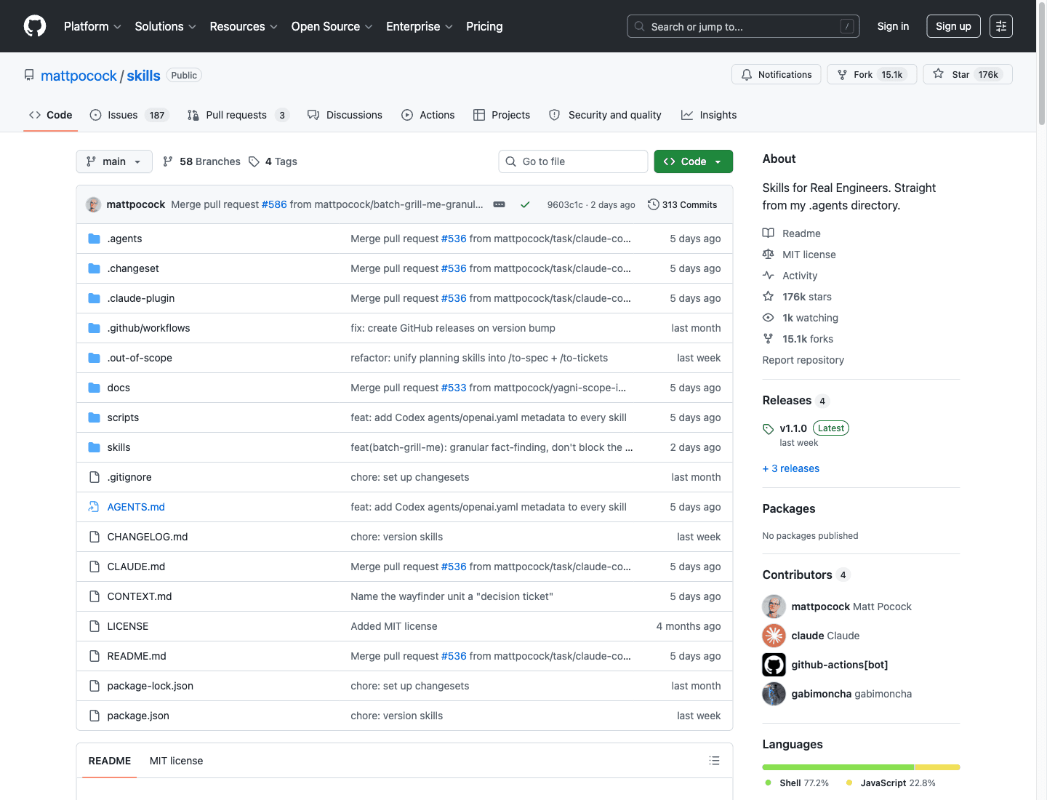The width and height of the screenshot is (1047, 800).
Task: Open the Pull requests tab
Action: point(238,115)
